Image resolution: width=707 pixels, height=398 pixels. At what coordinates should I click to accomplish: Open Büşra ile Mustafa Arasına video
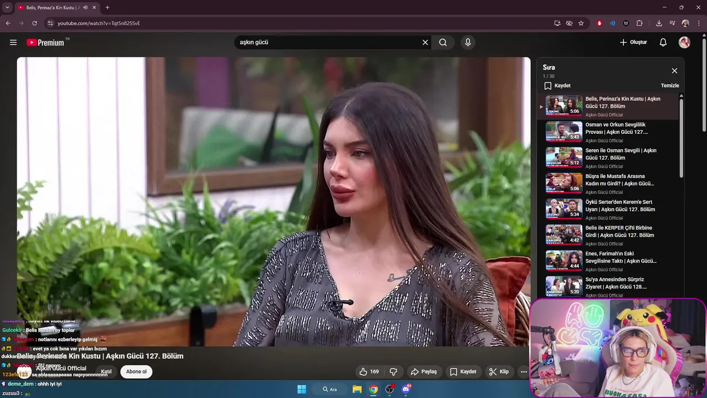(x=612, y=183)
